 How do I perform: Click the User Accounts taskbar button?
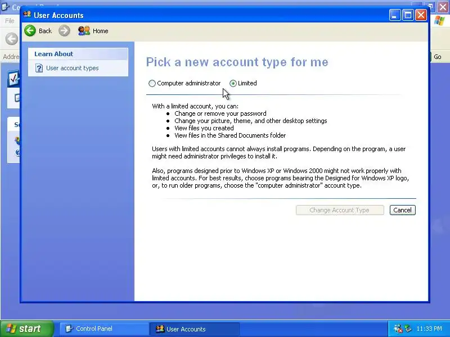[194, 329]
